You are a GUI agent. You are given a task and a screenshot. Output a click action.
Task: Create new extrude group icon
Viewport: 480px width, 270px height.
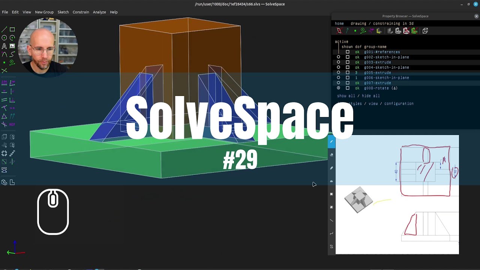[4, 137]
